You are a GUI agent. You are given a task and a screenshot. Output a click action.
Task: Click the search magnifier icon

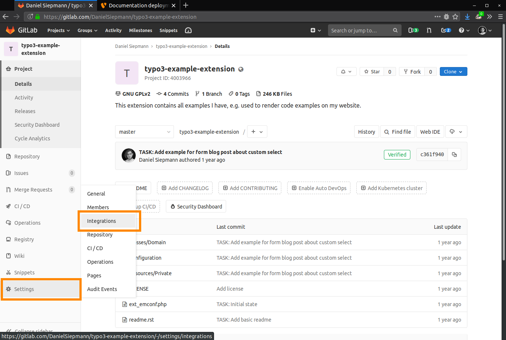click(395, 30)
